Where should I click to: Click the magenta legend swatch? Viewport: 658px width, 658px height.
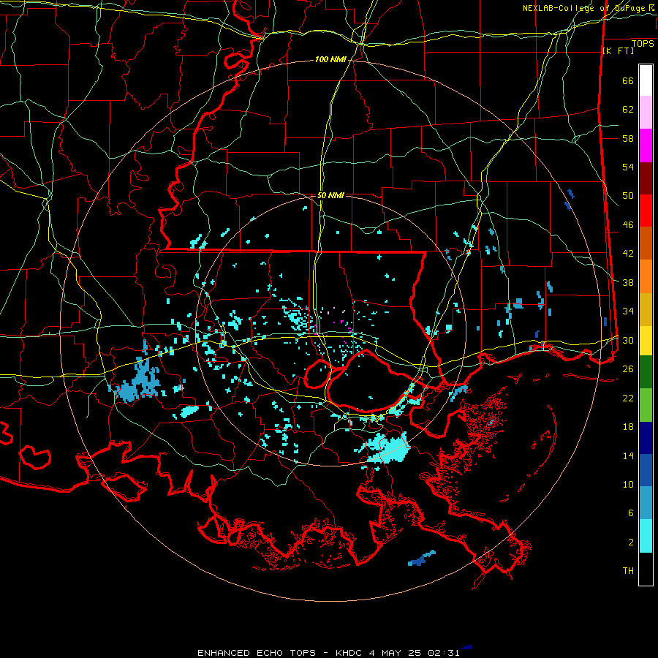[x=646, y=145]
